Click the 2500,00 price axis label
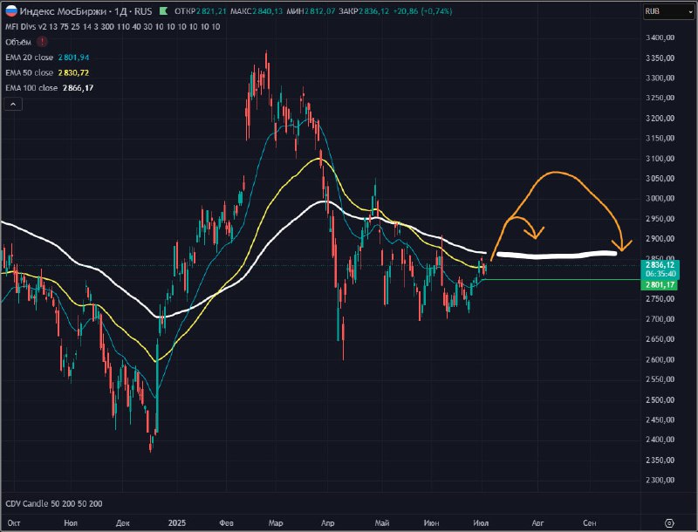The height and width of the screenshot is (532, 698). tap(660, 399)
